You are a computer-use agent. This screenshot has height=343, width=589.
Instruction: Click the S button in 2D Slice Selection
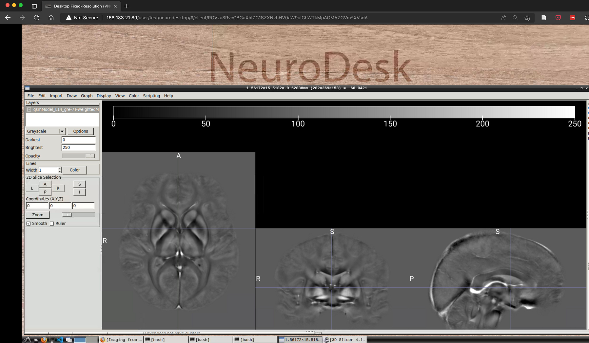[x=79, y=184]
